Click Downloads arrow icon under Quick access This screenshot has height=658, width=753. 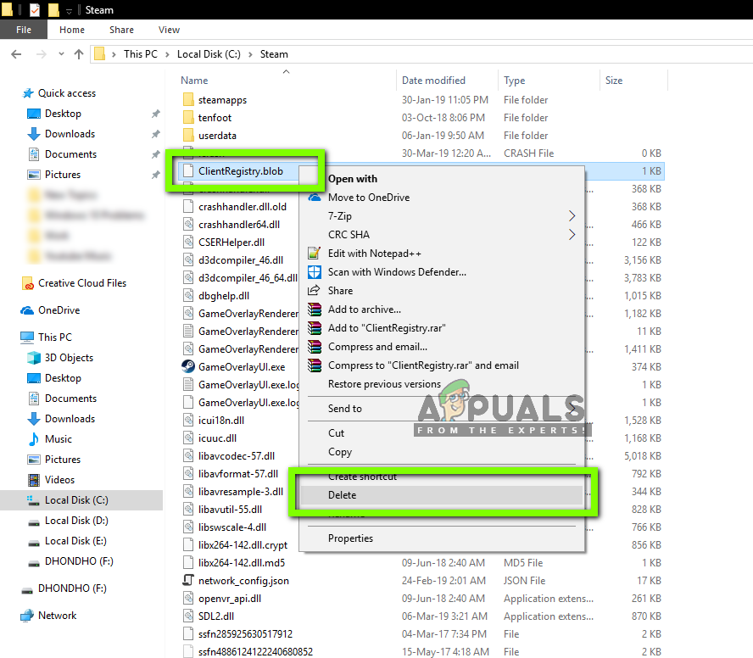[x=34, y=134]
